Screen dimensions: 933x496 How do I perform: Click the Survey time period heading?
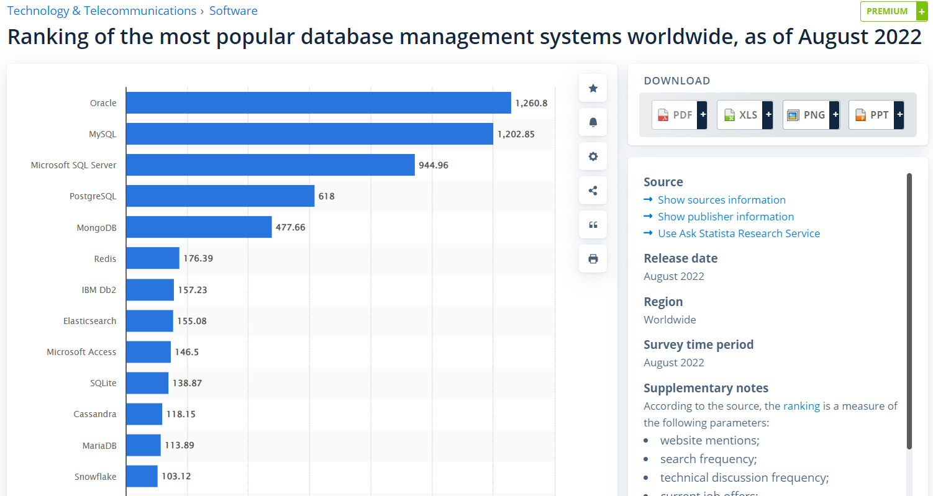pos(698,345)
